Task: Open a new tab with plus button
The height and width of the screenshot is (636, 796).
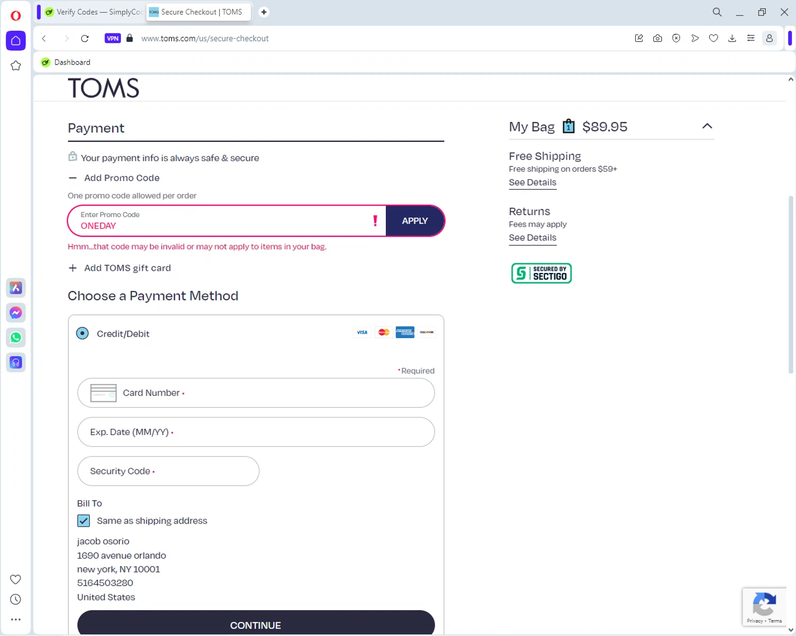Action: tap(264, 12)
